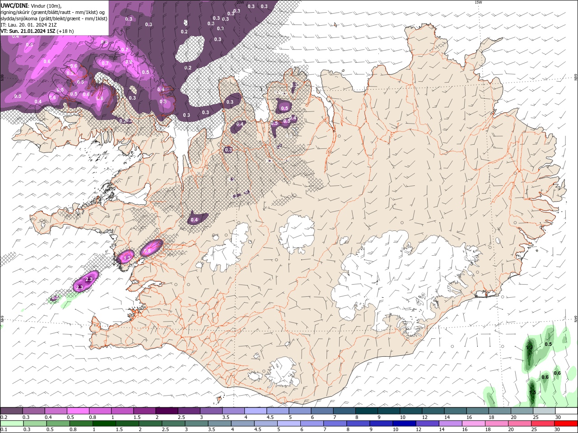This screenshot has width=578, height=433.
Task: Click the UWC/DINI title text
Action: coord(14,5)
